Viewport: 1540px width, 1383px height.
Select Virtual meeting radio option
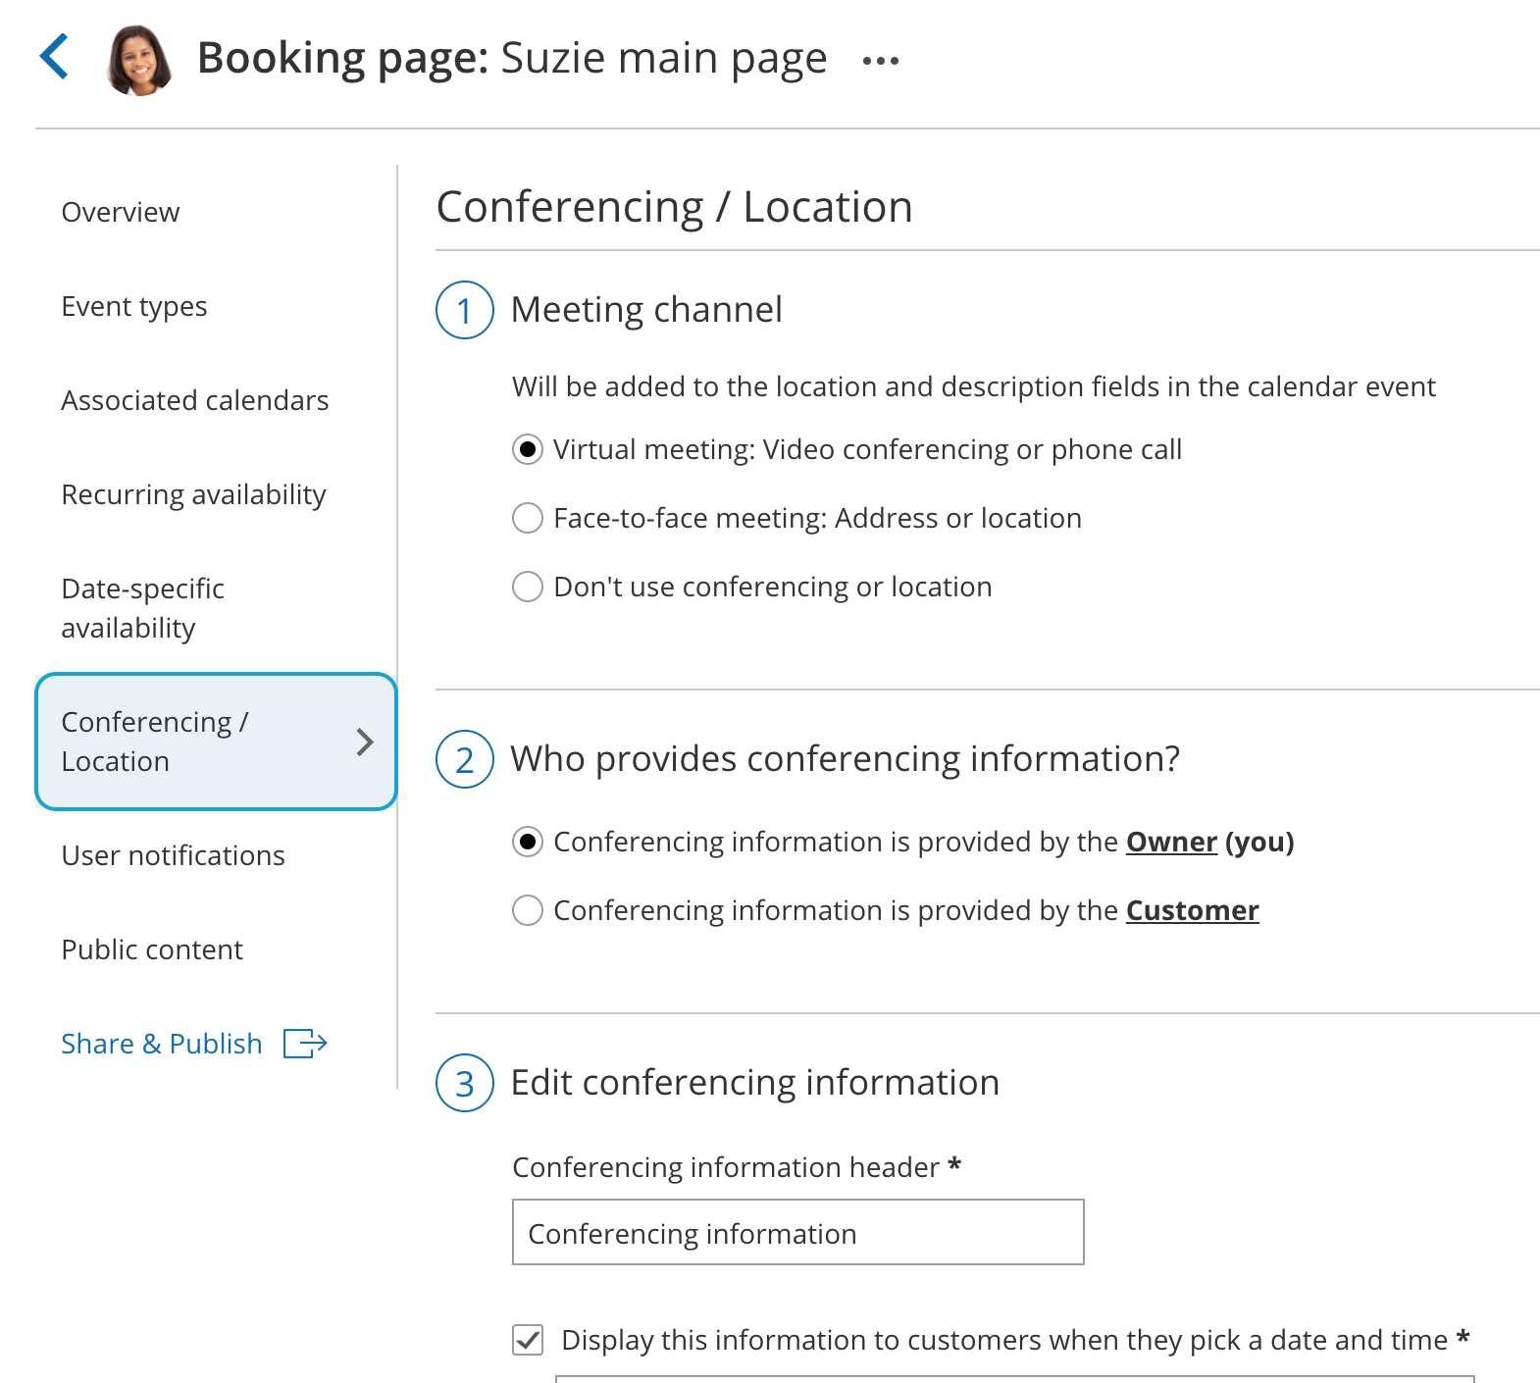(x=528, y=449)
